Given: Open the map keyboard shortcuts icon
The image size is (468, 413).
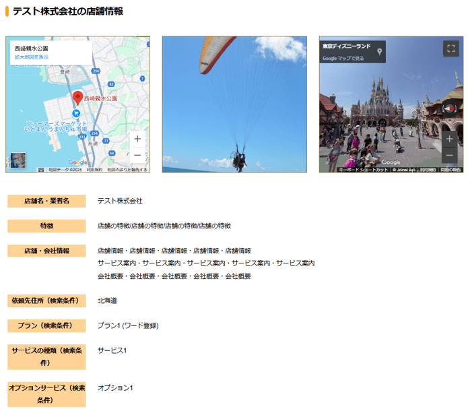Looking at the screenshot, I should 41,170.
